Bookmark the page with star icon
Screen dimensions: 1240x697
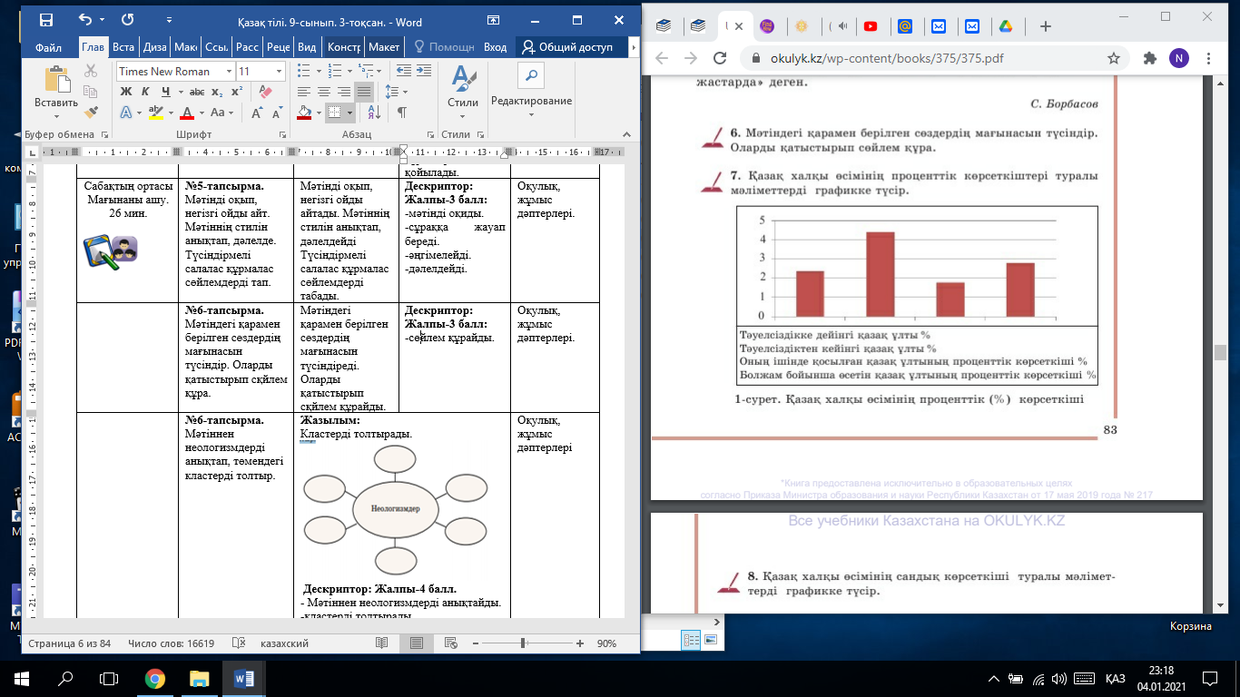click(x=1113, y=58)
